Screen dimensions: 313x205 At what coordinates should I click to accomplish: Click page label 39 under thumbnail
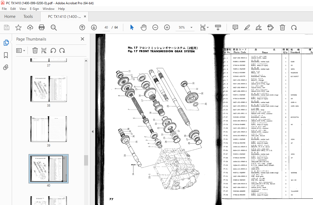[x=49, y=146]
